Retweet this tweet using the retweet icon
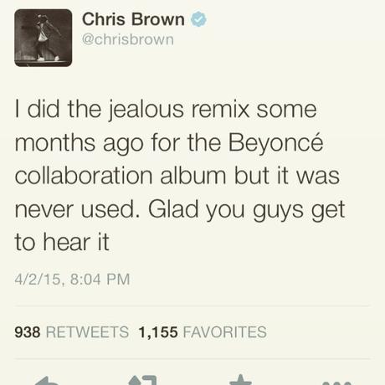This screenshot has height=385, width=385. 144,380
